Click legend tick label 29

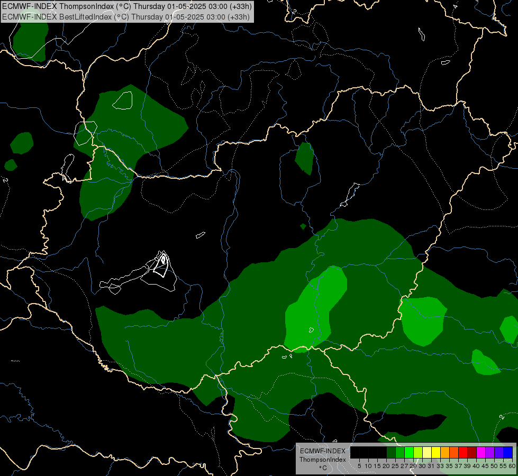(x=413, y=466)
